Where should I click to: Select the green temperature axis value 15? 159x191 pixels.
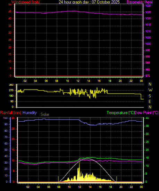tap(147, 158)
